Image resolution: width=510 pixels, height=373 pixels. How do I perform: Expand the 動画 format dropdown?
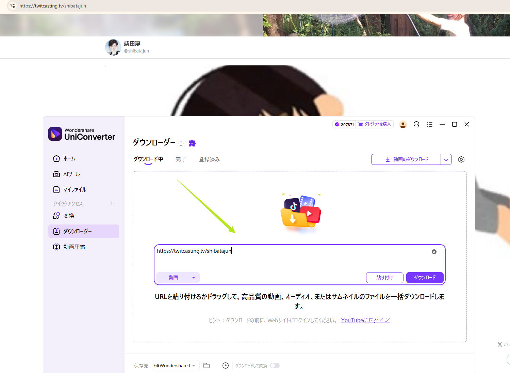pyautogui.click(x=178, y=277)
